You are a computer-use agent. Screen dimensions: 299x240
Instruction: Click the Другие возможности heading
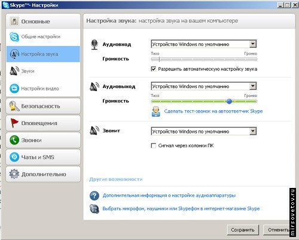coord(116,179)
